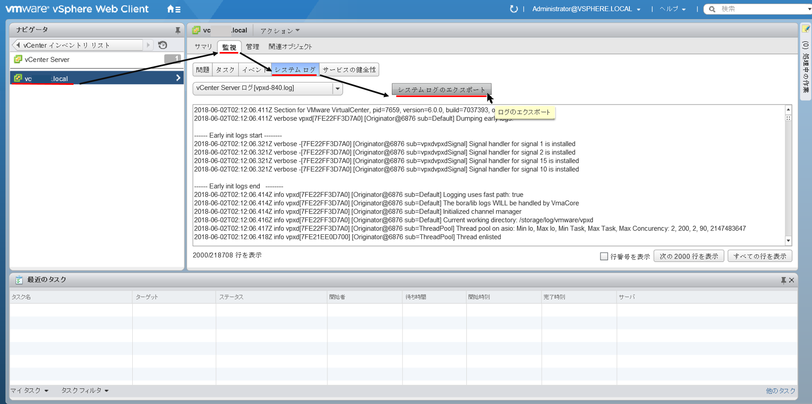Image resolution: width=812 pixels, height=404 pixels.
Task: Click the log viewer scroll down arrow
Action: [788, 241]
